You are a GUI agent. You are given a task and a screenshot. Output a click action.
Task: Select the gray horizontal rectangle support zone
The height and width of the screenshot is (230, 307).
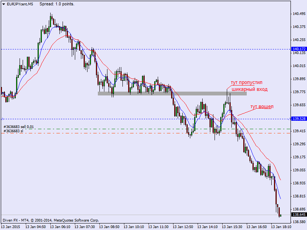pyautogui.click(x=172, y=94)
